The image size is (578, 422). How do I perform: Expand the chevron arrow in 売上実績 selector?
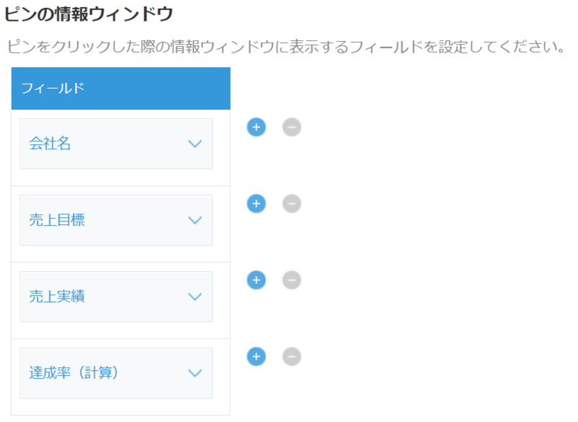pyautogui.click(x=194, y=297)
